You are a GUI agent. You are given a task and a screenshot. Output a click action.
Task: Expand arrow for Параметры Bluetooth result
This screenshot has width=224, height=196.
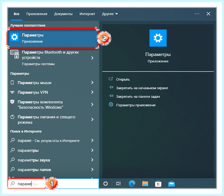click(x=92, y=58)
